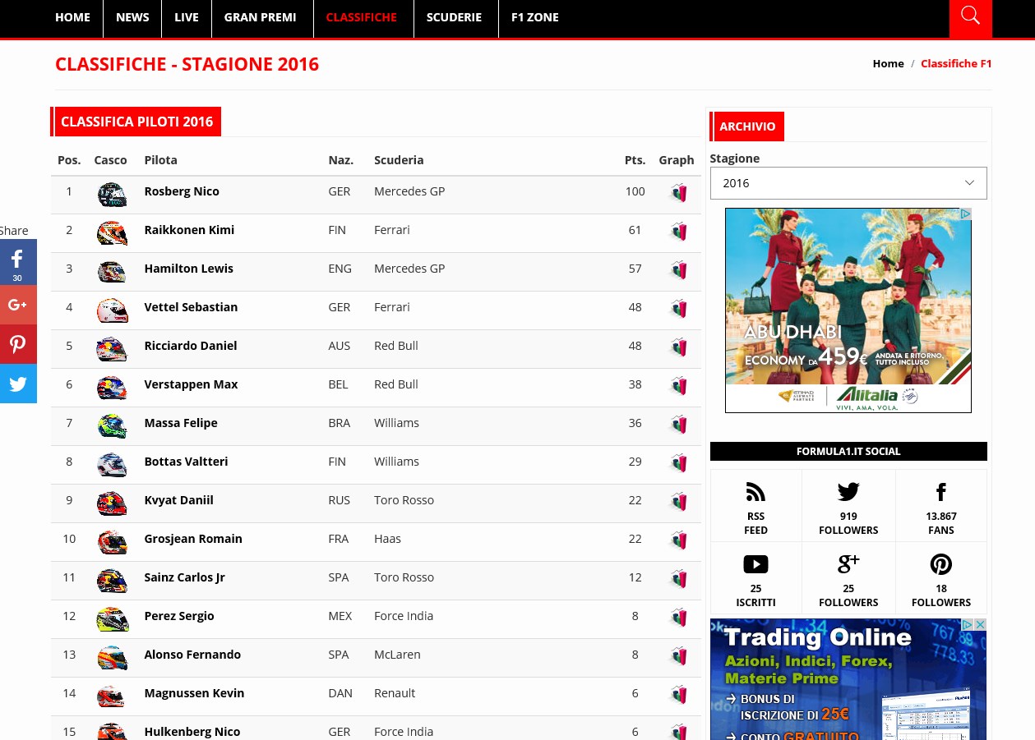Open graph icon for Hamilton Lewis
Viewport: 1035px width, 740px height.
[x=678, y=270]
